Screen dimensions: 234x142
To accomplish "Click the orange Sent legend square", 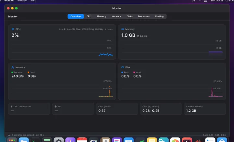I will tap(29, 72).
